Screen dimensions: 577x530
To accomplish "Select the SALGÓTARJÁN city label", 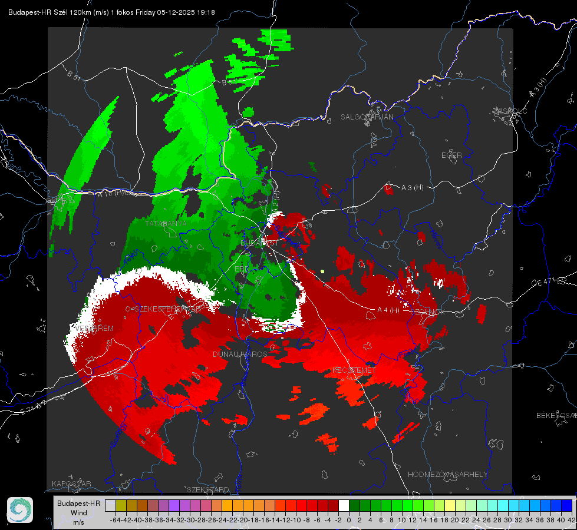I will 367,117.
